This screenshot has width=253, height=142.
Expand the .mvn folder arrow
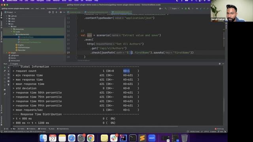coord(7,21)
